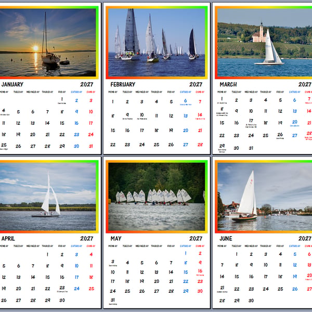The image size is (312, 312).
Task: Select February 14 Sunday date
Action: tap(200, 116)
